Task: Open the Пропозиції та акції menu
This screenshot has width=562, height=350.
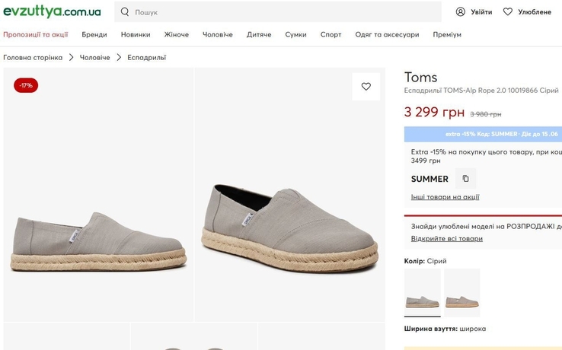Action: 36,35
